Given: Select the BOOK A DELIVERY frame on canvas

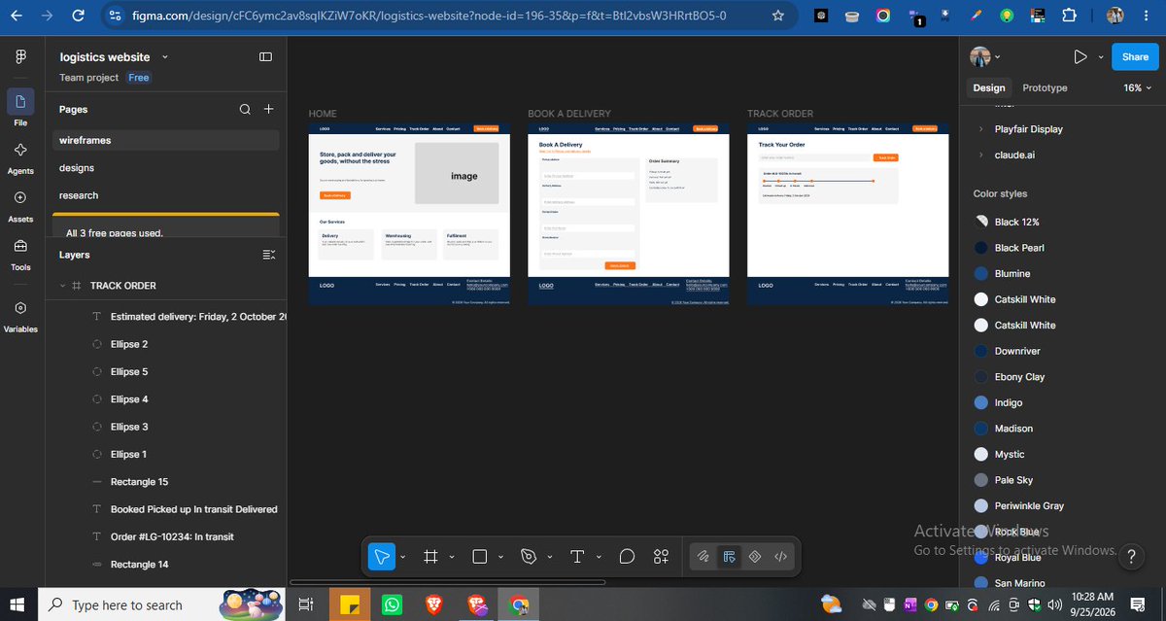Looking at the screenshot, I should click(628, 214).
